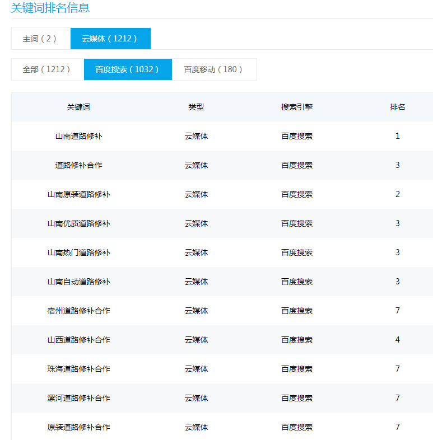Click the 类型 column header

pyautogui.click(x=196, y=107)
